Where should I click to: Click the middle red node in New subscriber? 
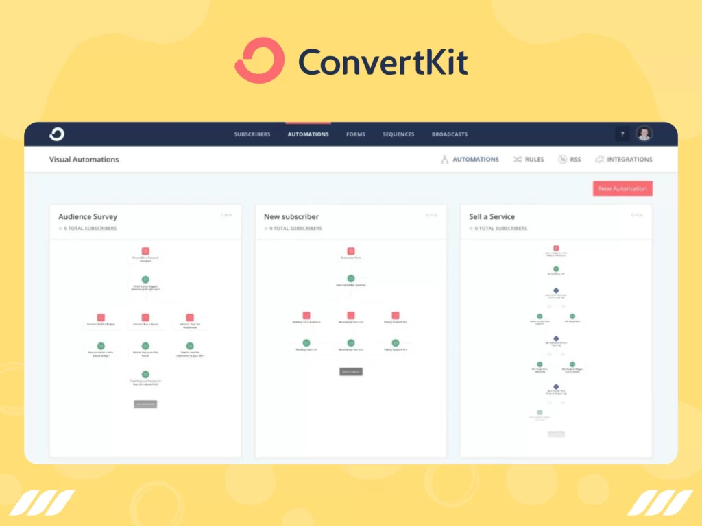(351, 315)
